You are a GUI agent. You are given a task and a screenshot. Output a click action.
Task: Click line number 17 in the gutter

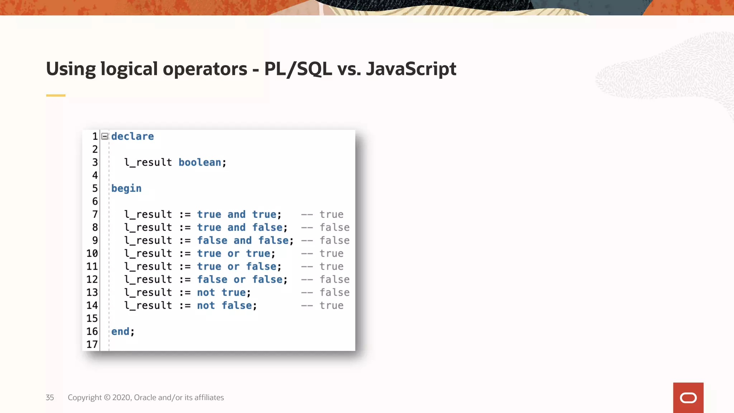92,345
